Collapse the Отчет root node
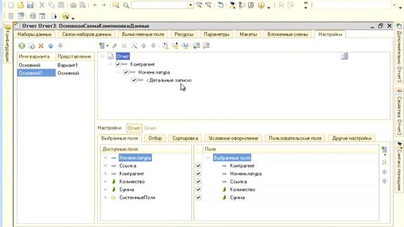Screen dimensions: 404x227 102,56
